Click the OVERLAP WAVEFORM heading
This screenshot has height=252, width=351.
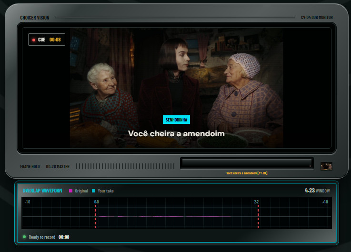pyautogui.click(x=42, y=191)
